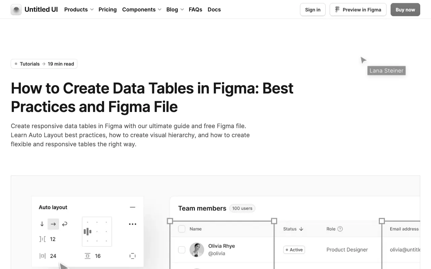Click the Email address column header

(x=404, y=229)
